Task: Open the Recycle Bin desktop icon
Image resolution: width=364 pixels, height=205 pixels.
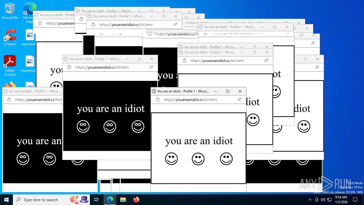Action: [x=10, y=11]
